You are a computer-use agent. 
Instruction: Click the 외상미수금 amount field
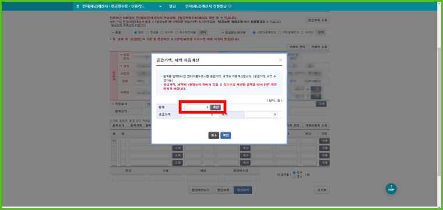point(241,178)
